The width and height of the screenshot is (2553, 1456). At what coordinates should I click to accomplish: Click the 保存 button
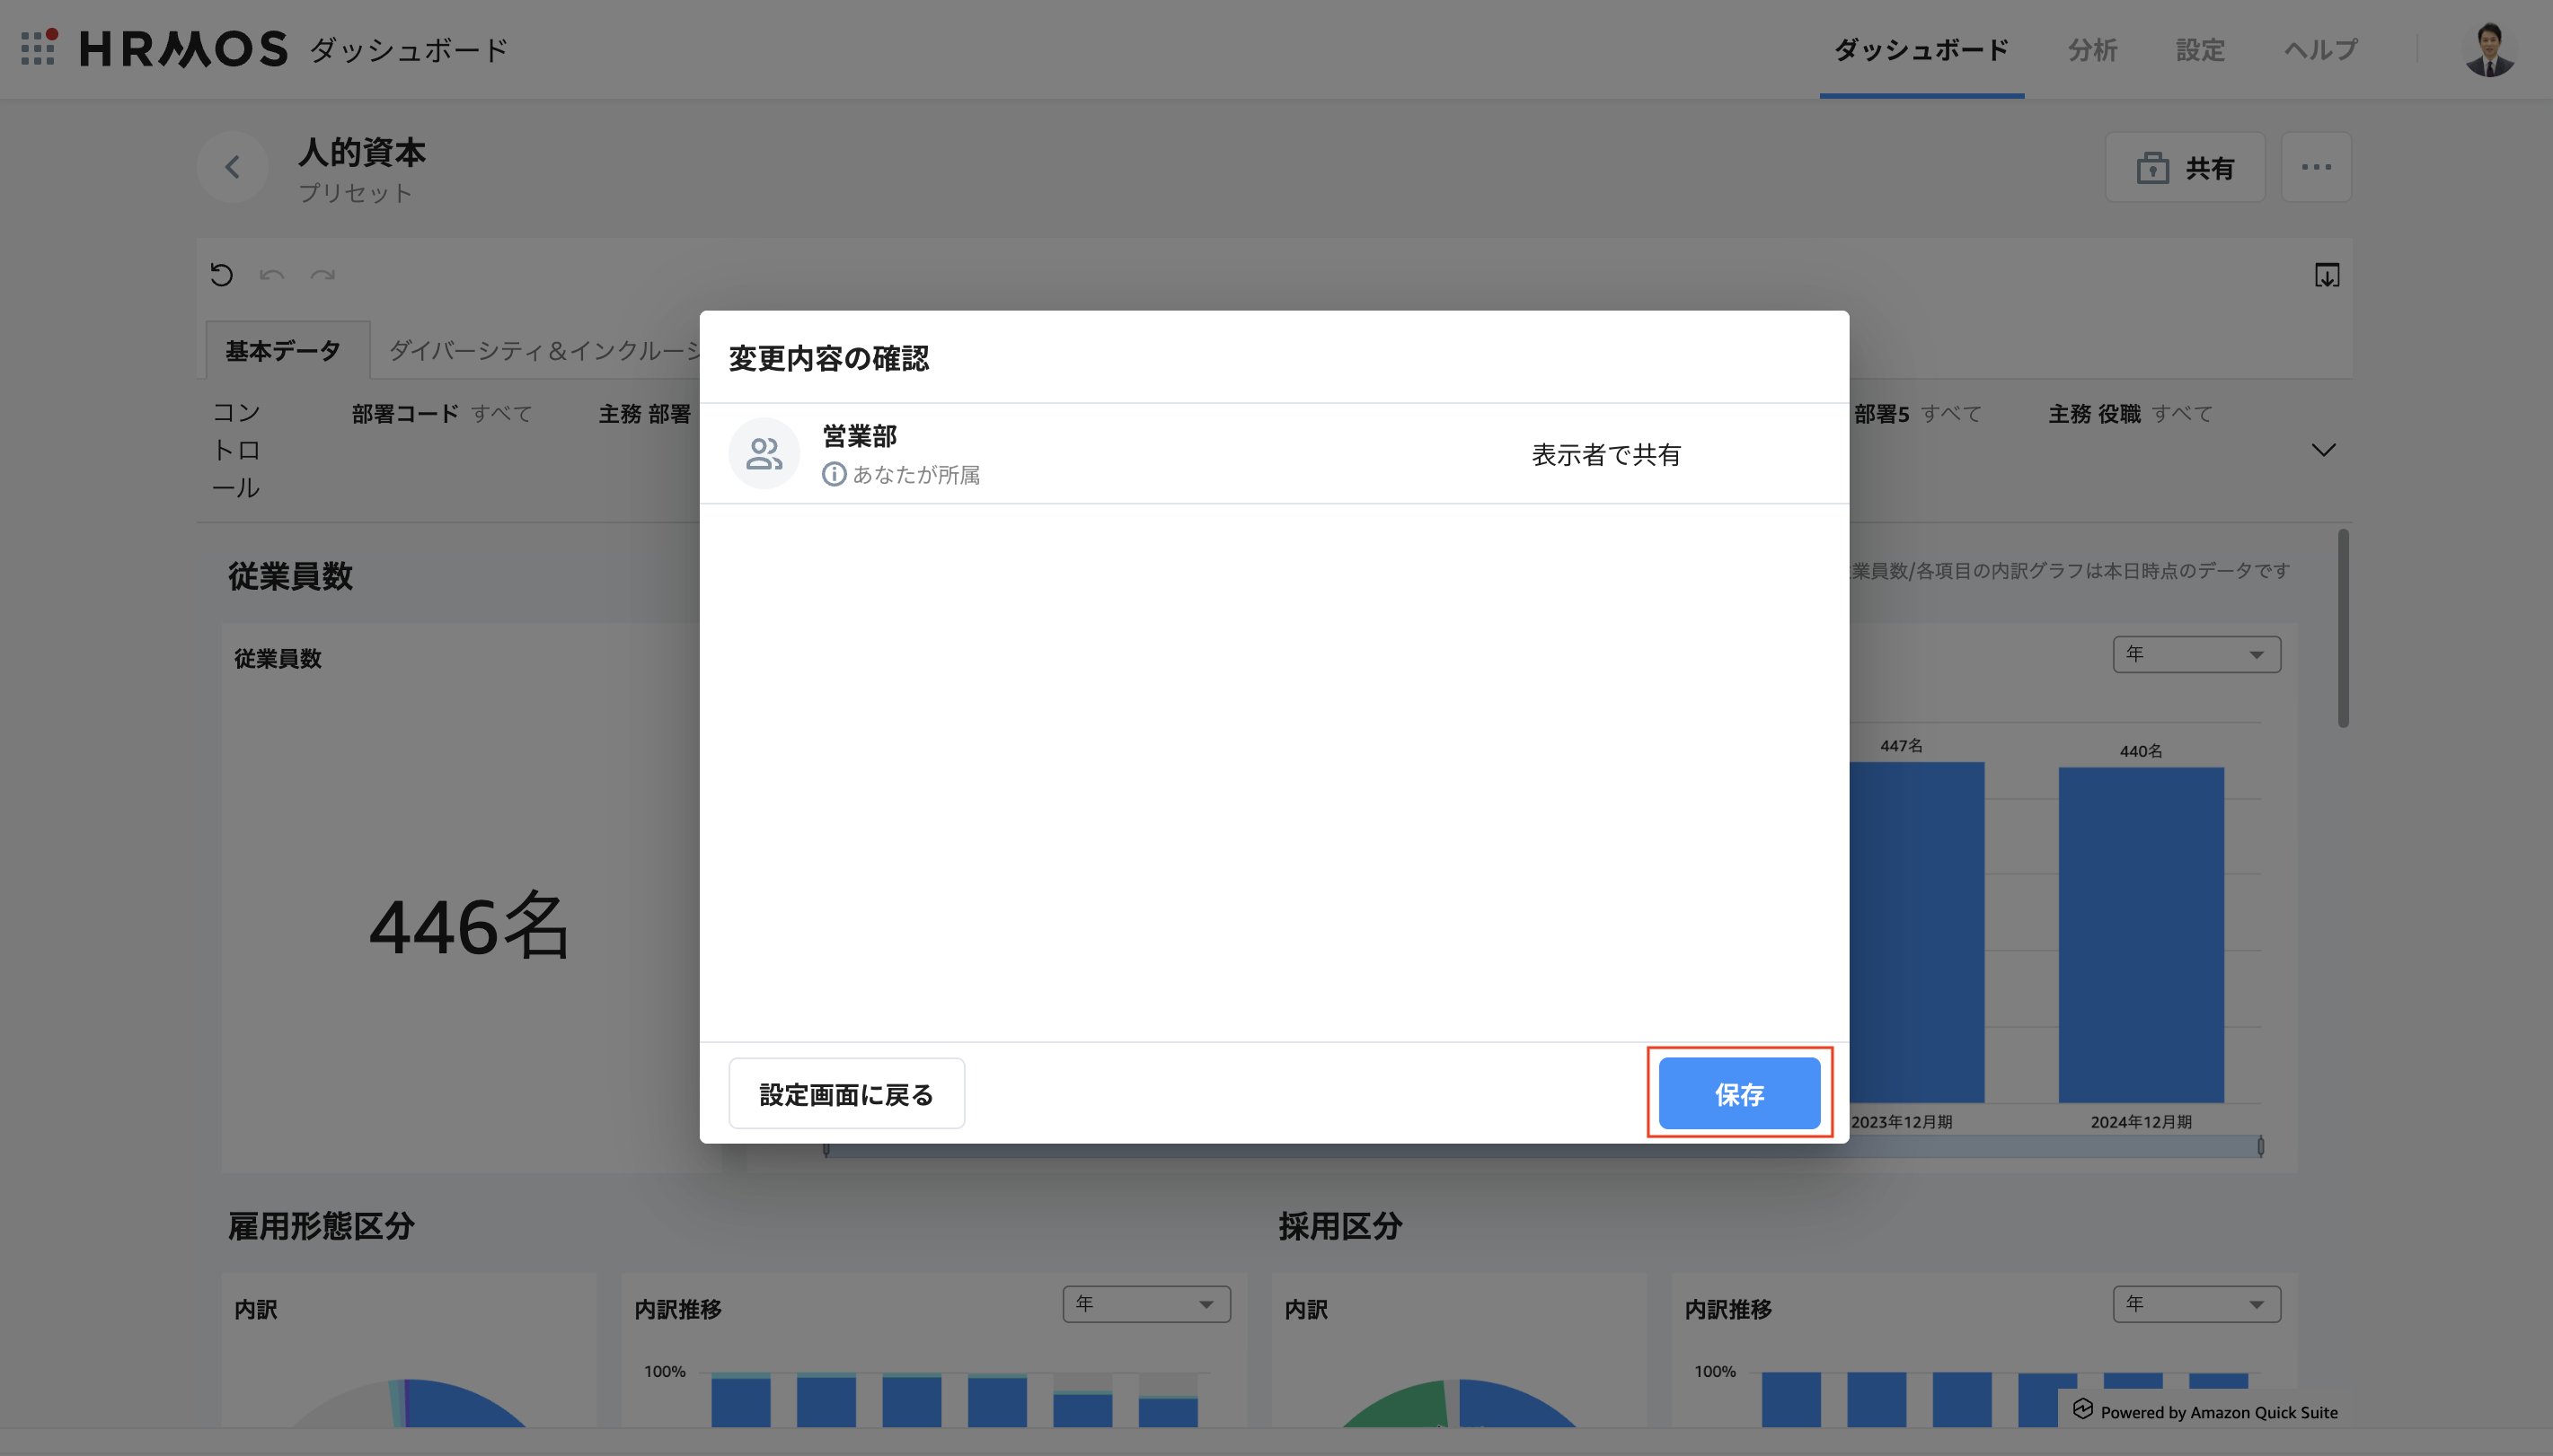tap(1739, 1093)
